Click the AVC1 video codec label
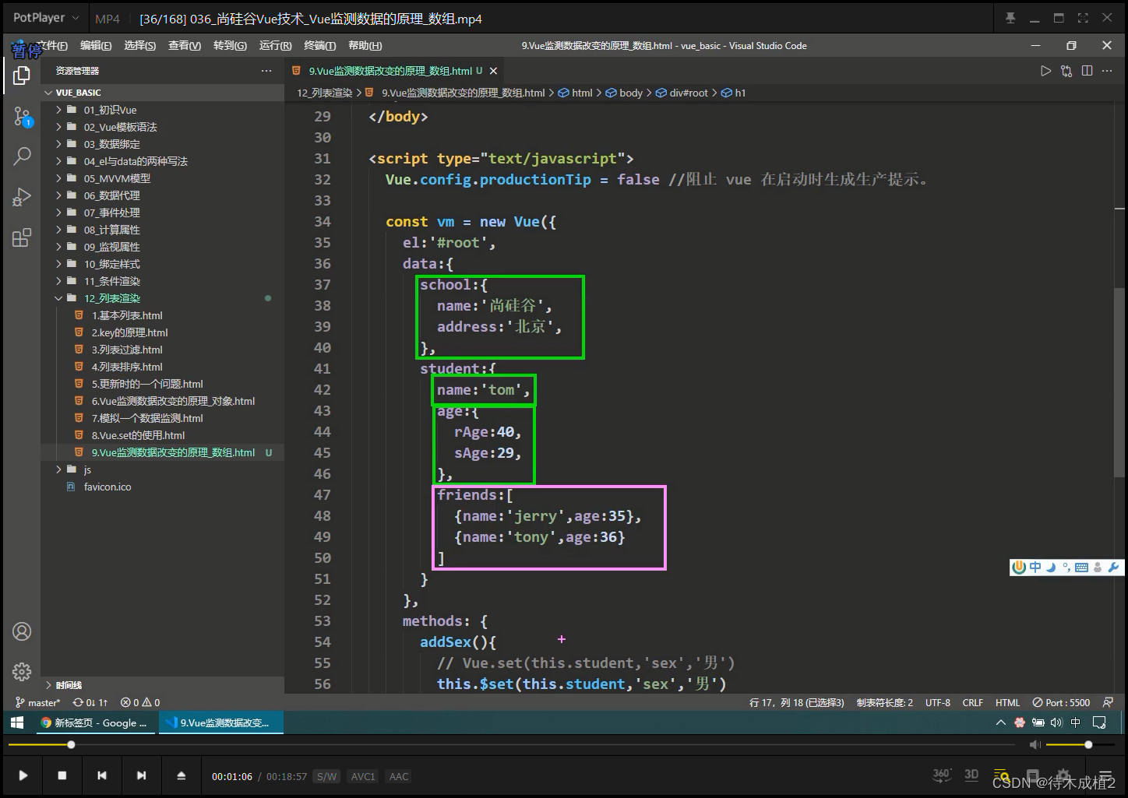 (x=363, y=776)
